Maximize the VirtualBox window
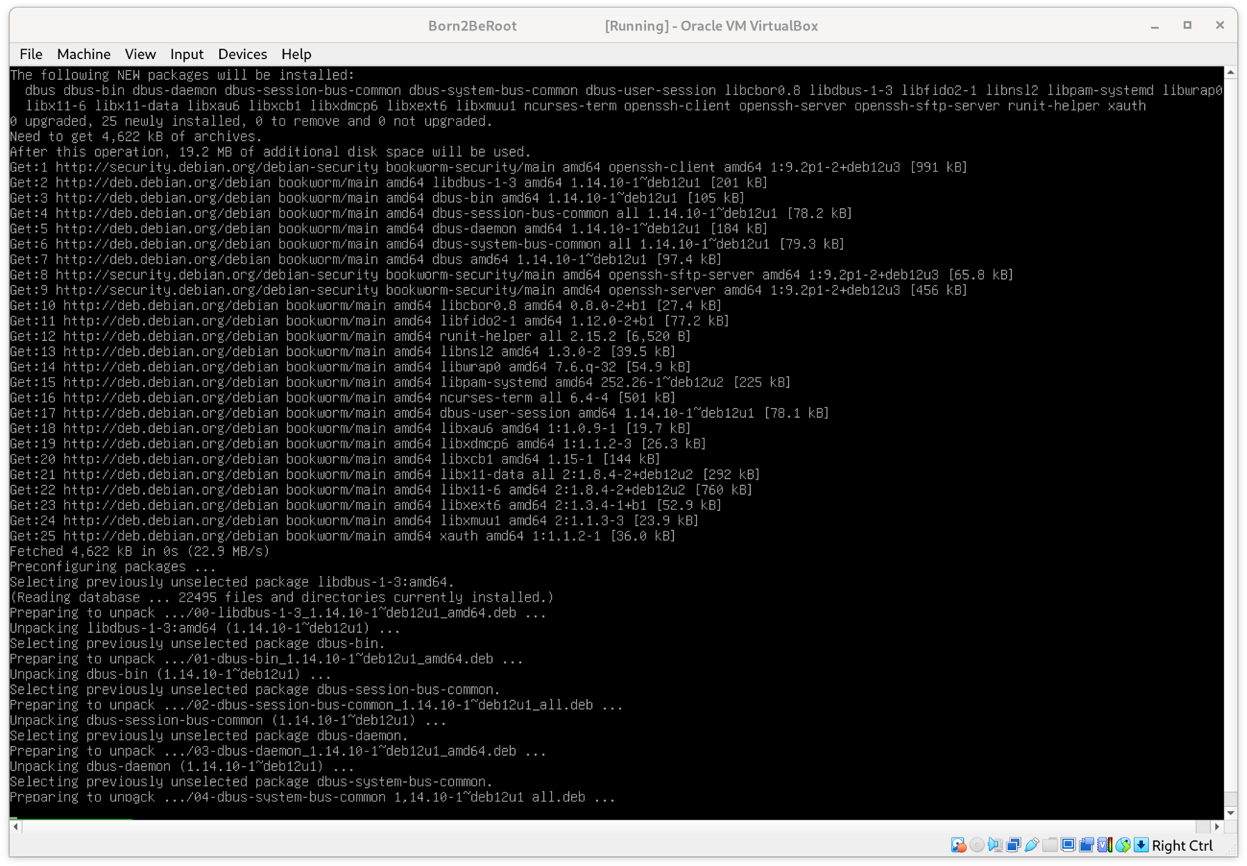The height and width of the screenshot is (866, 1247). 1187,26
